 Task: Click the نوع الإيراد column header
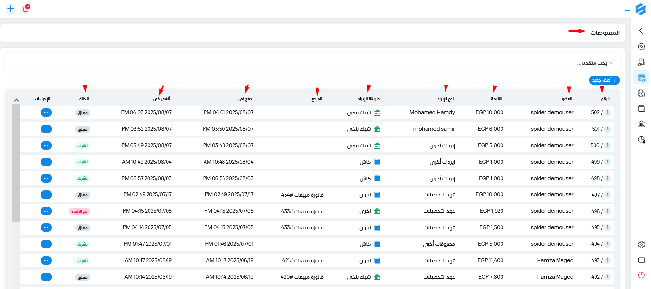coord(445,99)
